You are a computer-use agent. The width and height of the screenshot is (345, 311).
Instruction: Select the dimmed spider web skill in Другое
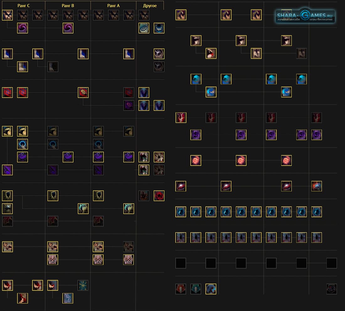click(159, 170)
